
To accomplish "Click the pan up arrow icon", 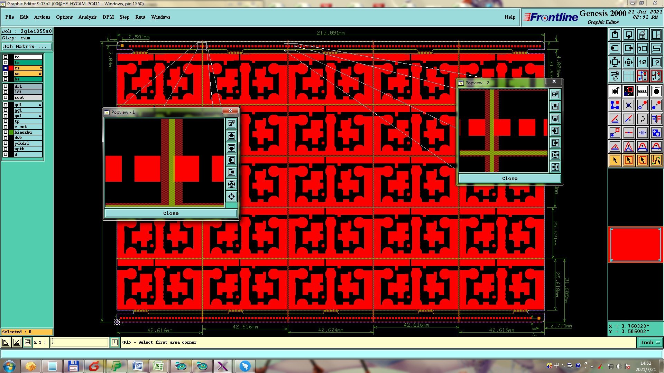I will pyautogui.click(x=615, y=35).
